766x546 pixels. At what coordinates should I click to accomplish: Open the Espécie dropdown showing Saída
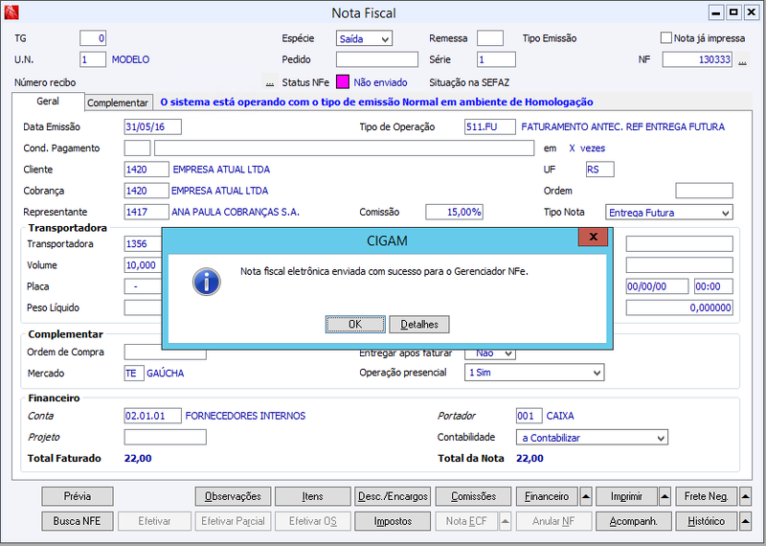click(x=364, y=38)
